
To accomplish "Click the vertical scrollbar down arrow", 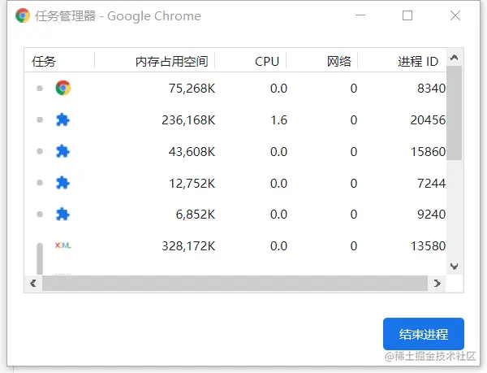I will pos(454,267).
